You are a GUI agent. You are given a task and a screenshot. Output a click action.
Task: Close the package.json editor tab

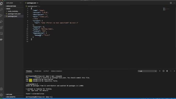(x=38, y=3)
